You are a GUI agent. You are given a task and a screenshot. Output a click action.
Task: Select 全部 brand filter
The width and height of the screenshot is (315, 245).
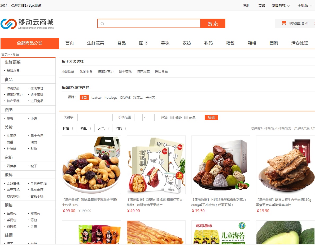click(84, 97)
